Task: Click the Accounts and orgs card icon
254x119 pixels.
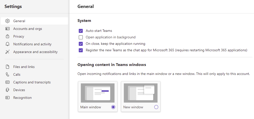Action: [7, 29]
